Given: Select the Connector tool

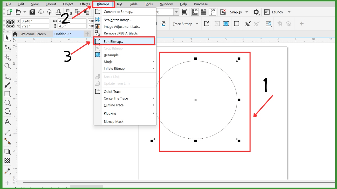Looking at the screenshot, I should click(7, 141).
